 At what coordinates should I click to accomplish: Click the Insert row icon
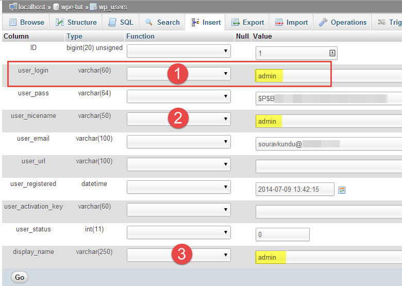(195, 22)
